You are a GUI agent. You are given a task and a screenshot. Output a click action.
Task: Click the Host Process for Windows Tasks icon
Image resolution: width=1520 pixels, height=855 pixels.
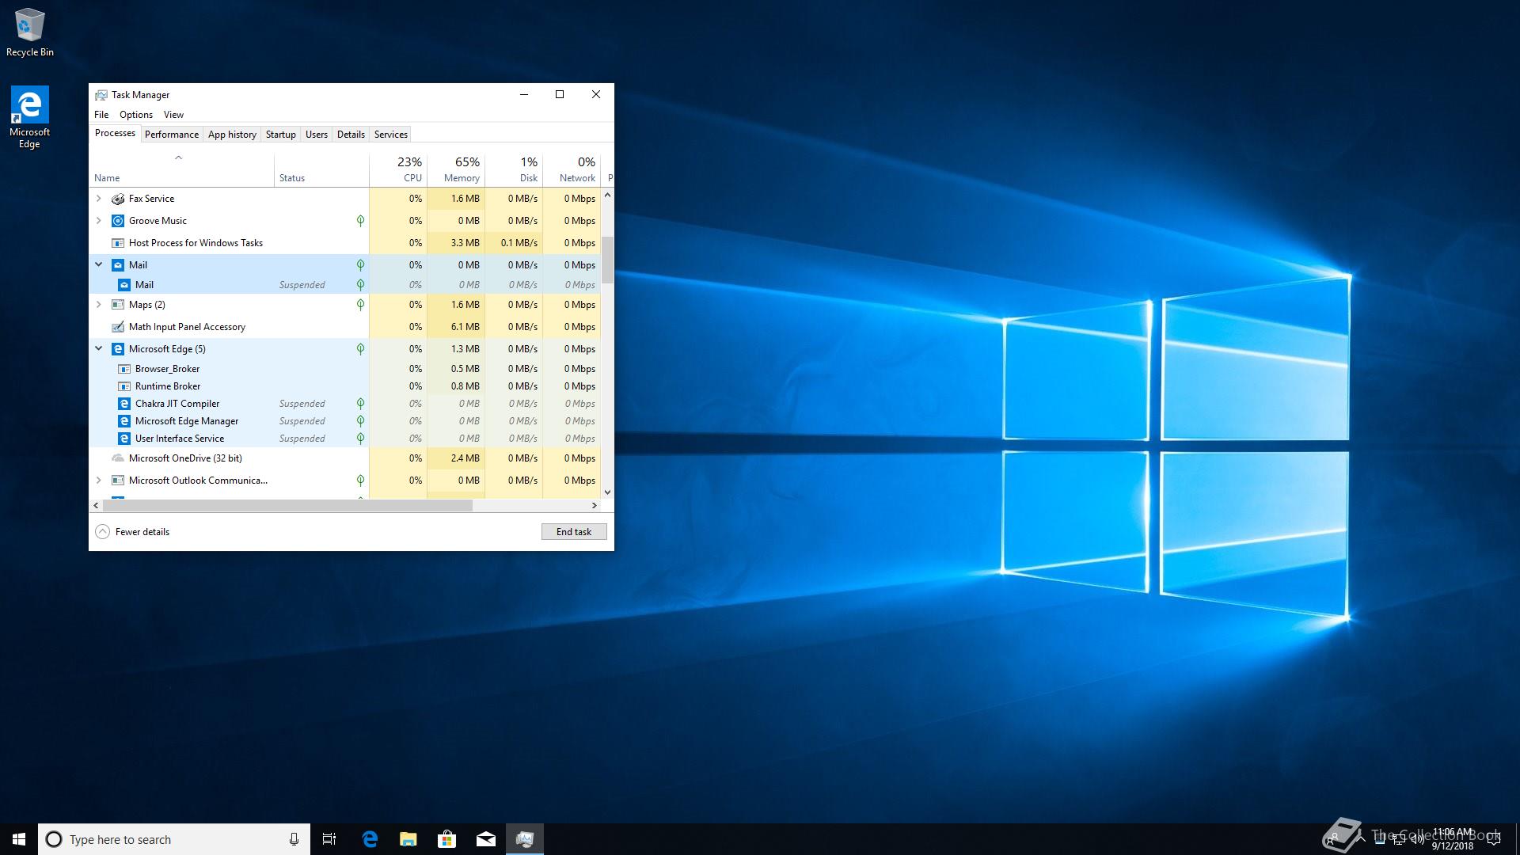118,243
